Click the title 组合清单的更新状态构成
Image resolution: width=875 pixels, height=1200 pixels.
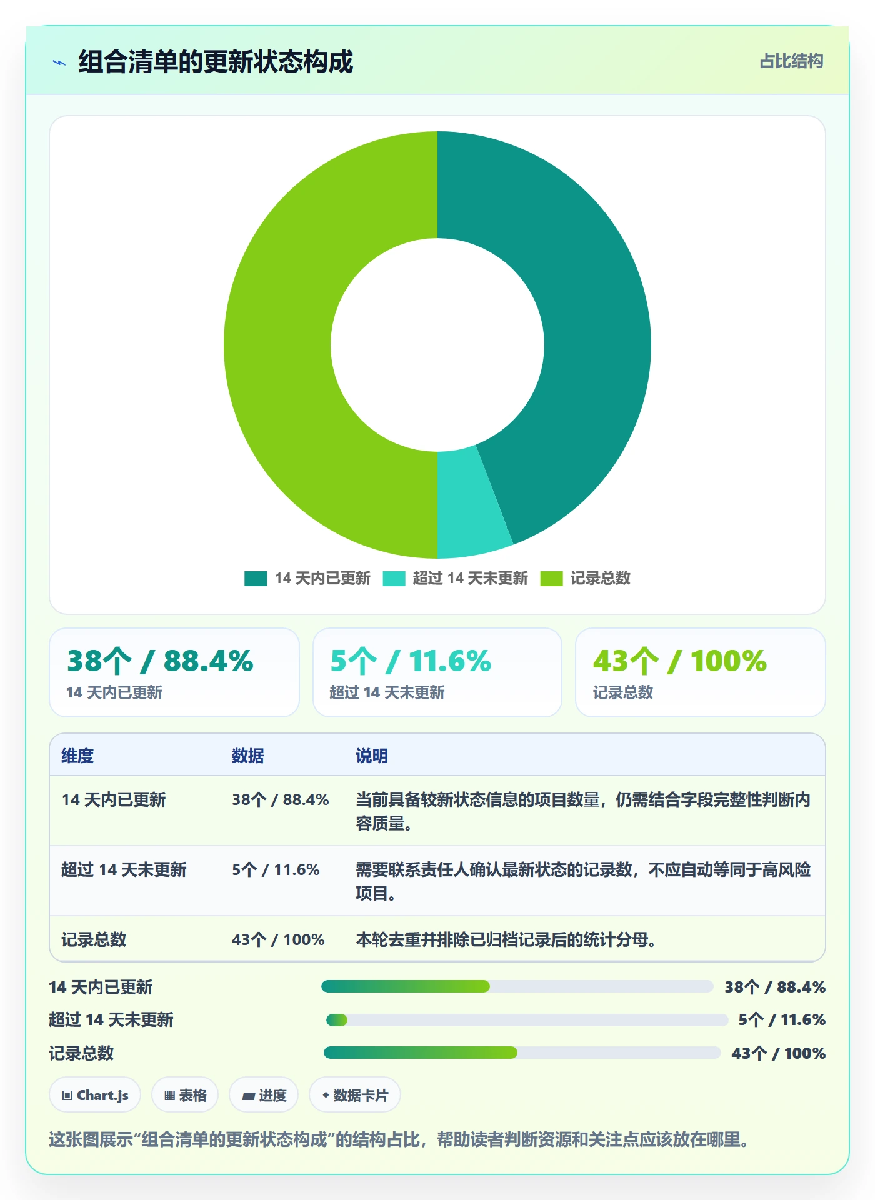coord(216,62)
